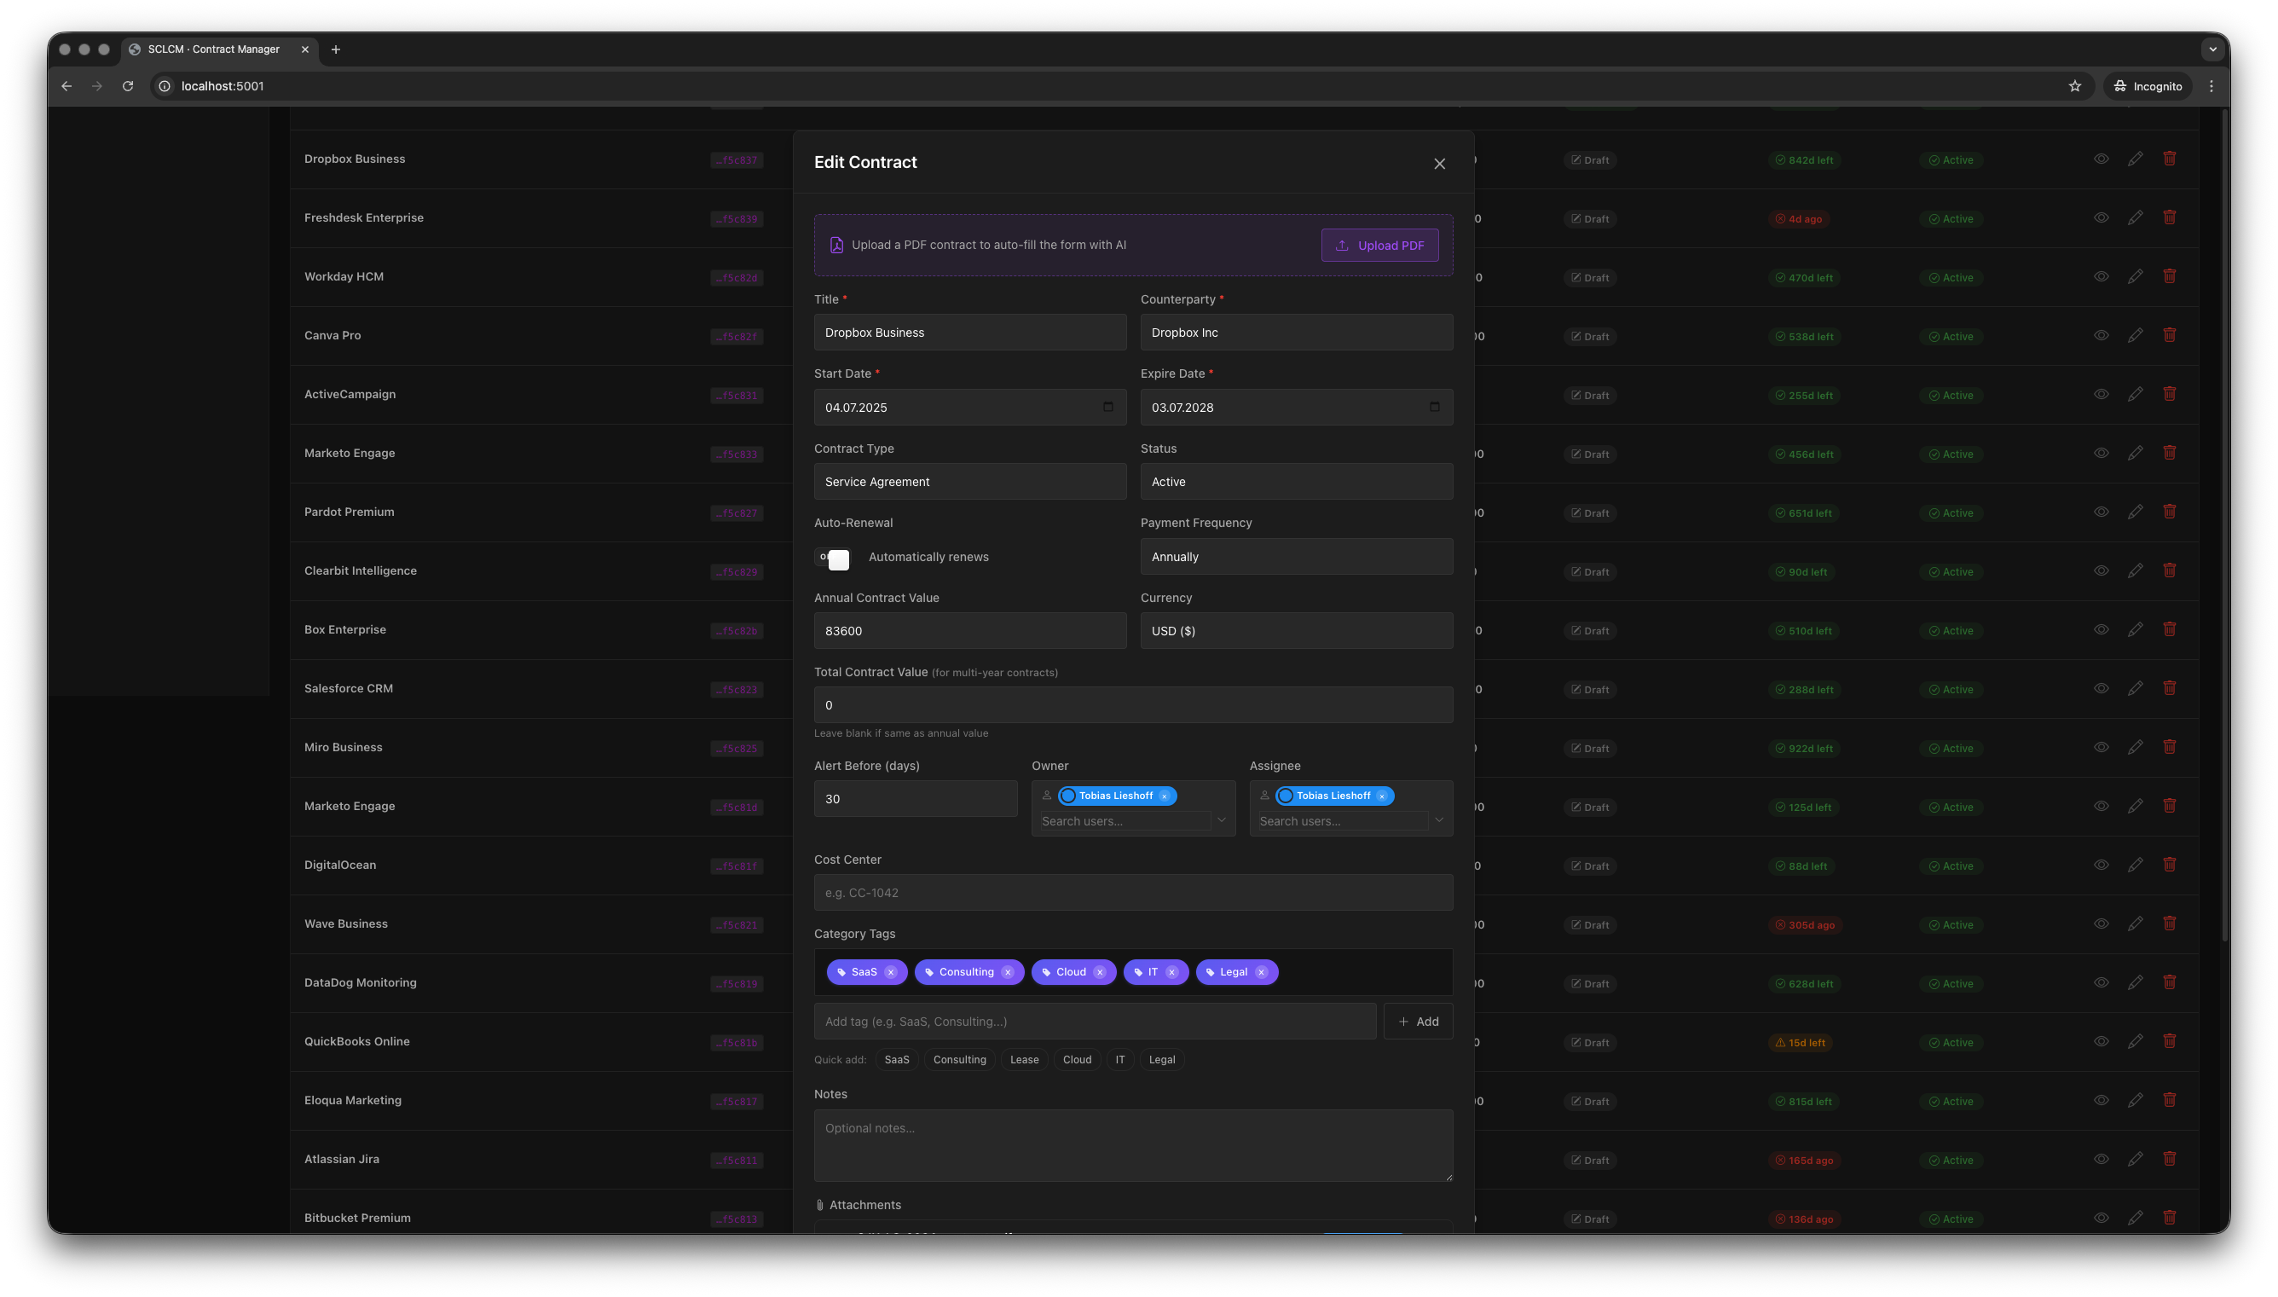
Task: Open preview of Workday HCM via eye icon
Action: tap(2101, 275)
